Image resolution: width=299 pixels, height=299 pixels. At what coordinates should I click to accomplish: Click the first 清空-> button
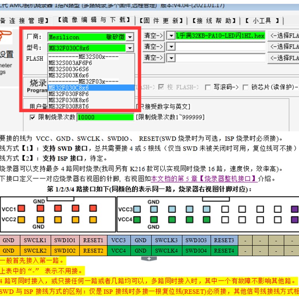[153, 36]
